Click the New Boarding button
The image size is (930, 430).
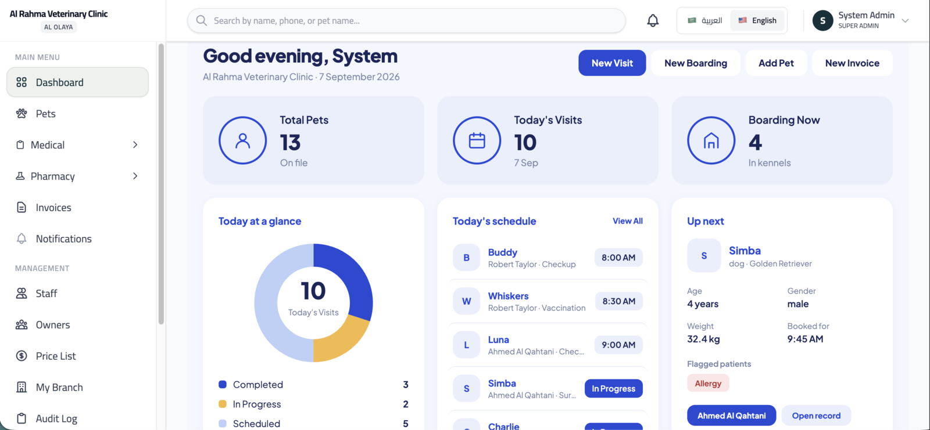[x=696, y=63]
